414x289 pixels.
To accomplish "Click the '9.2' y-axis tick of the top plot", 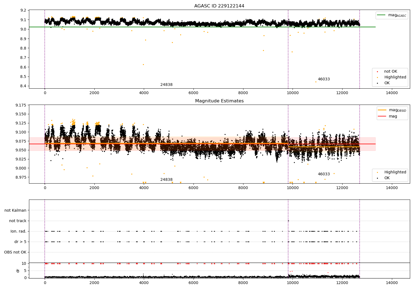I will point(23,10).
